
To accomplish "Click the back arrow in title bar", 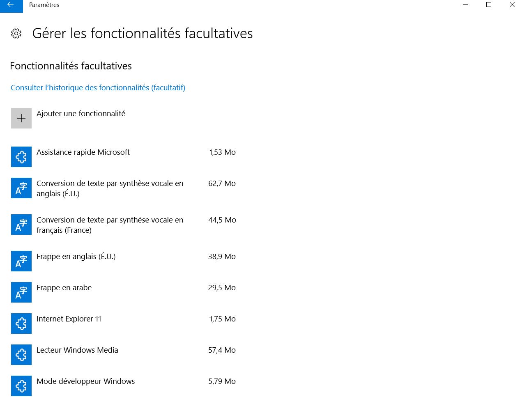I will tap(11, 5).
